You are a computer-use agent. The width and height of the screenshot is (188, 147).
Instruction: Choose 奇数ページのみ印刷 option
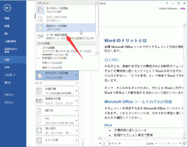(x=52, y=63)
